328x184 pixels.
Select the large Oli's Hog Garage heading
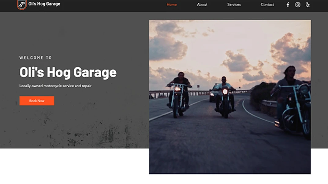tap(68, 72)
